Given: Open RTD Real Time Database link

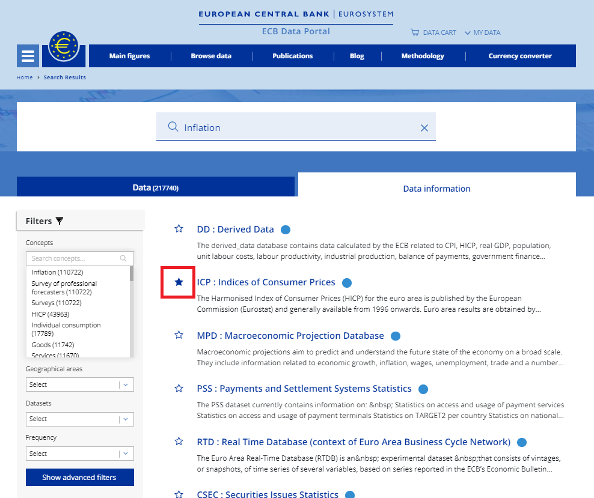Looking at the screenshot, I should click(354, 442).
